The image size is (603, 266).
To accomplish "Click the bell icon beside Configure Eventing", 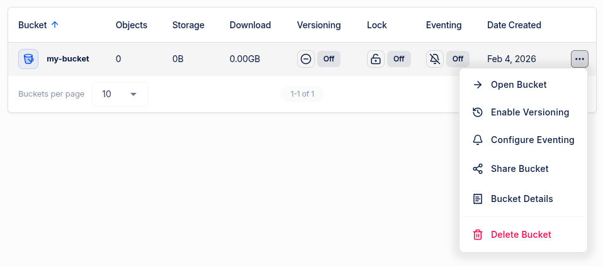I will 478,140.
